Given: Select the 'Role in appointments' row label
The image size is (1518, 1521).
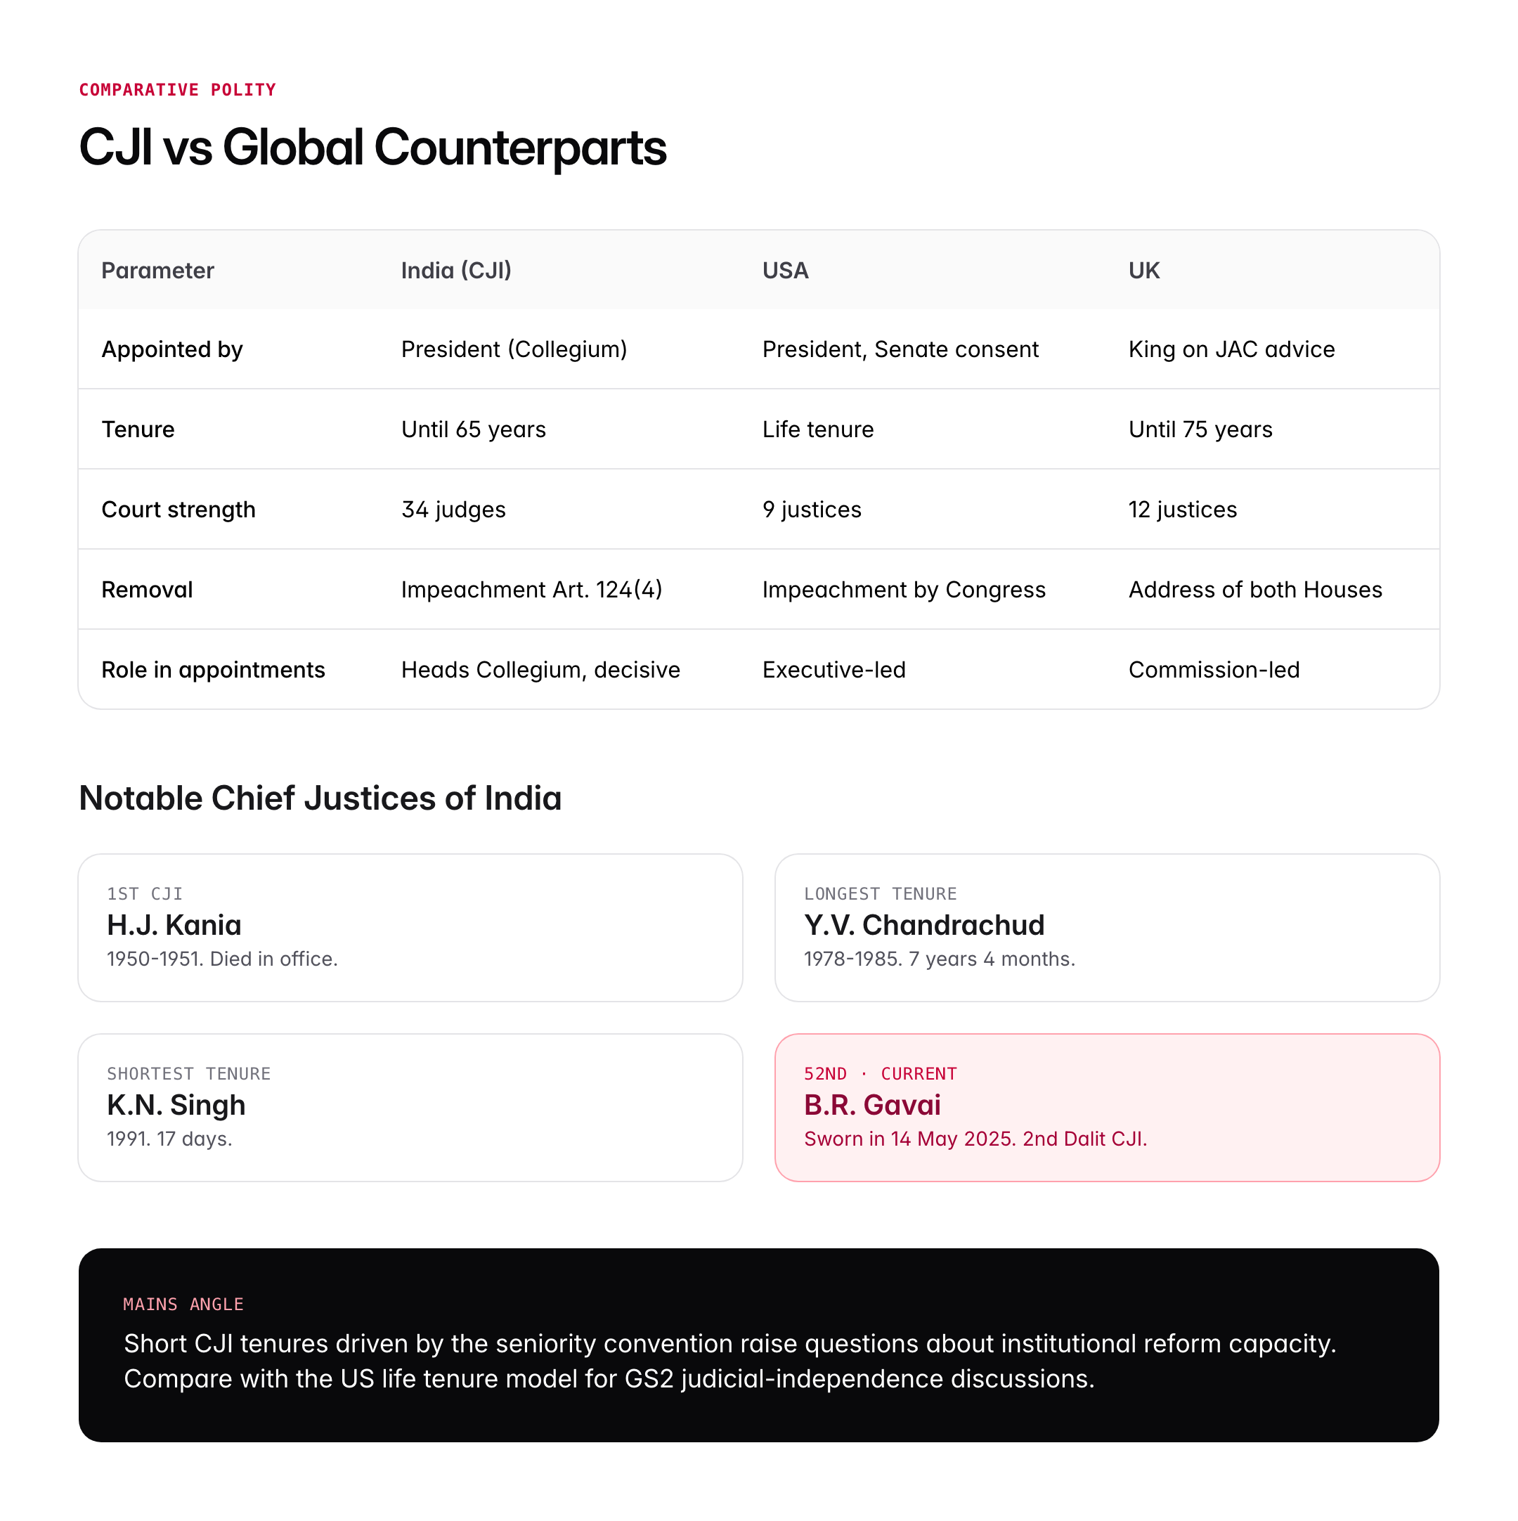Looking at the screenshot, I should [214, 670].
